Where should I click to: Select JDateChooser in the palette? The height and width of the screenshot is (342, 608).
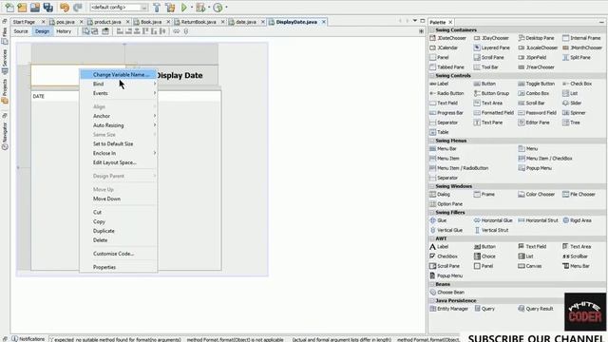coord(447,38)
